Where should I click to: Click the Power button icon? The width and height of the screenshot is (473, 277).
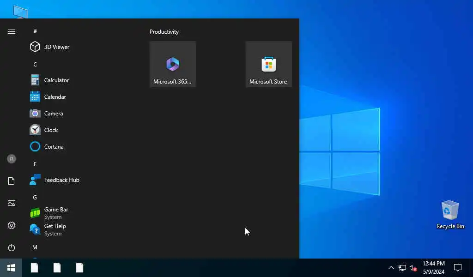[x=12, y=247]
